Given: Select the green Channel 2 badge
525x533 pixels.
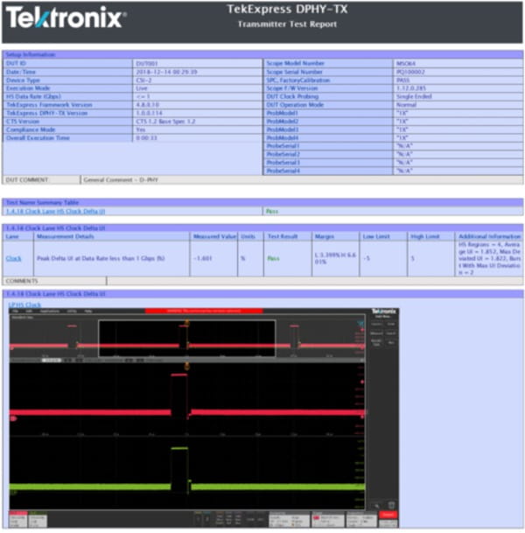Looking at the screenshot, I should (x=39, y=520).
